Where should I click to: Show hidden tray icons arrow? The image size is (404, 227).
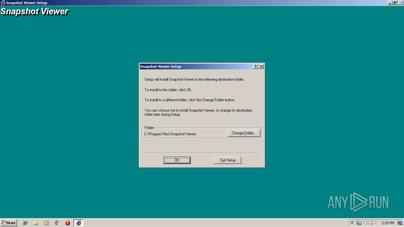(352, 223)
